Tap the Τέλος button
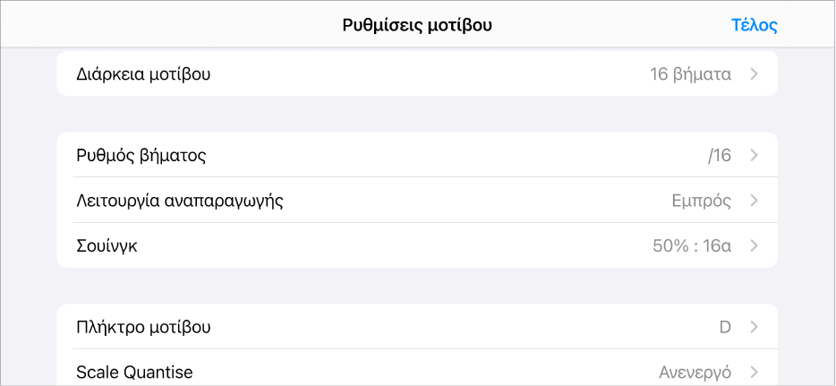836x386 pixels. coord(754,25)
